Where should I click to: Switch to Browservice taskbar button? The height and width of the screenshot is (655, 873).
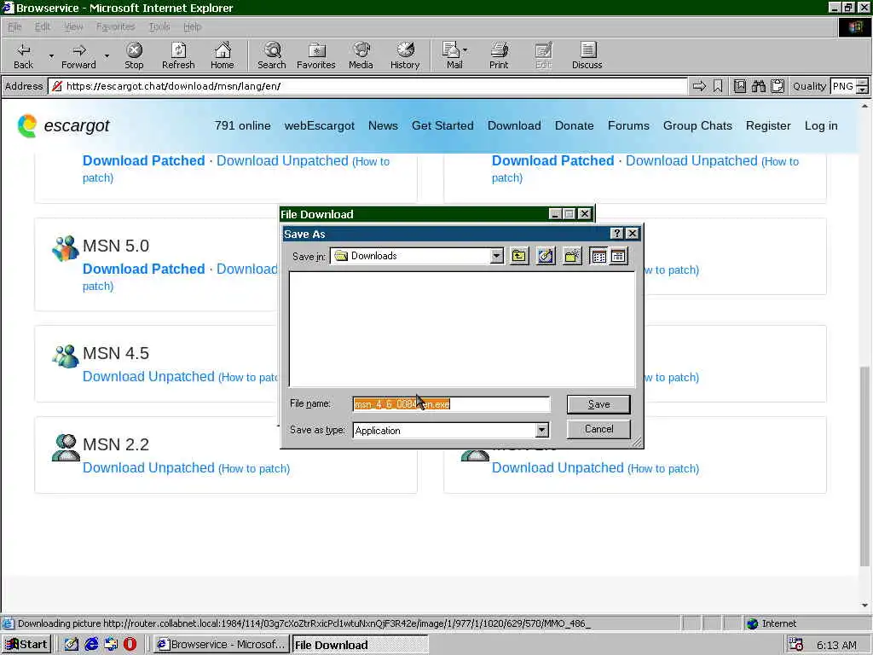(x=221, y=645)
